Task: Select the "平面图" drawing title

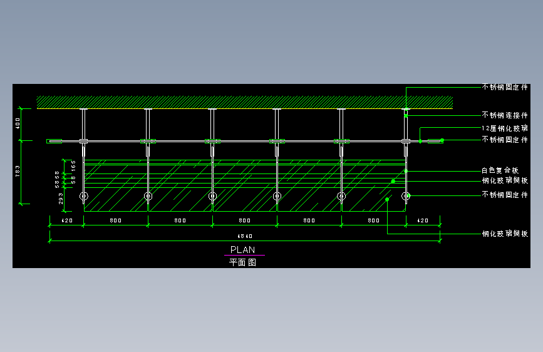Action: 243,262
